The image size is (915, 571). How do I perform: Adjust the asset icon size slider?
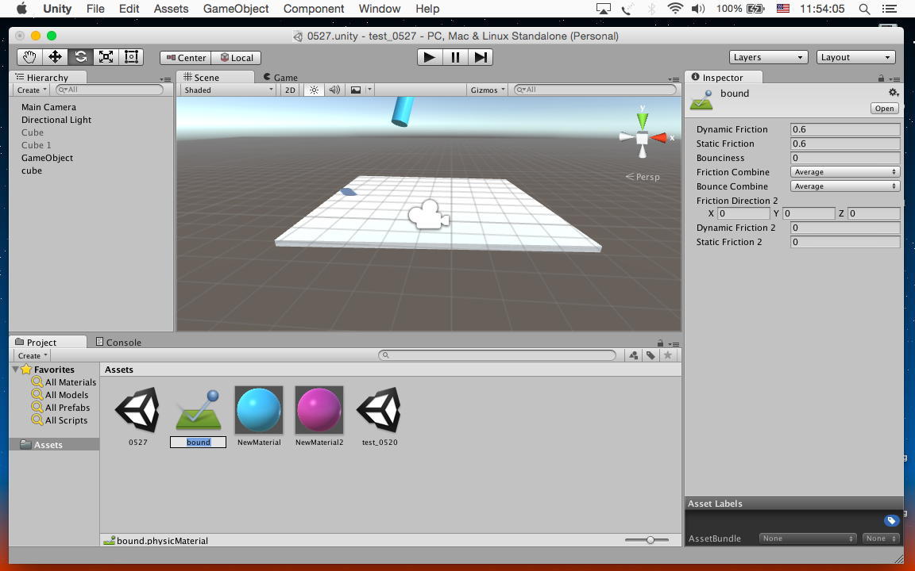[x=647, y=540]
